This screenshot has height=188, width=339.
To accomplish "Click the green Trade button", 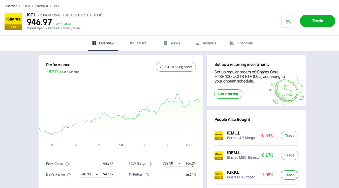I will 317,21.
